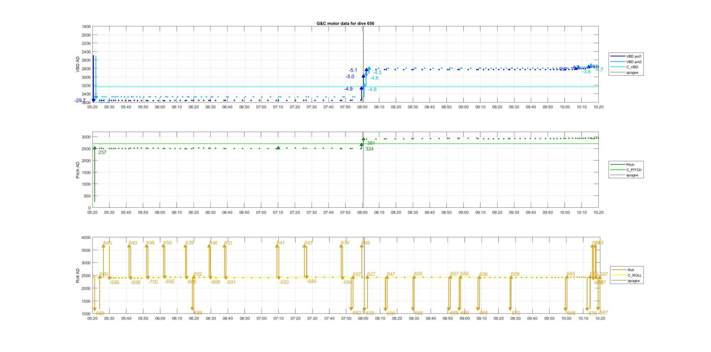Viewport: 711px width, 352px height.
Task: Click '08:00' tick under the VBD plot
Action: (x=363, y=107)
